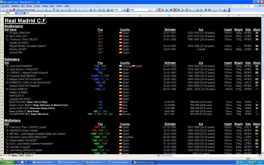The width and height of the screenshot is (264, 165).
Task: Open the font size 12 dropdown
Action: tap(155, 10)
